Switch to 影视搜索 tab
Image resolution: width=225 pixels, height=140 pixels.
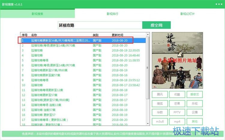coord(37,14)
